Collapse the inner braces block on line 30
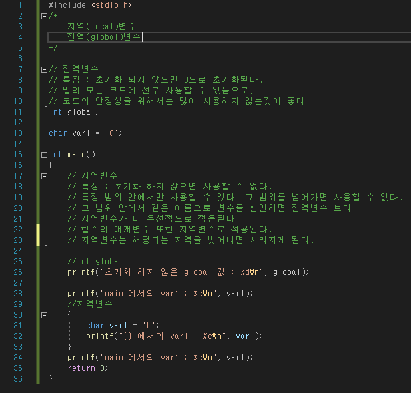Screen dimensions: 411x393 point(44,315)
